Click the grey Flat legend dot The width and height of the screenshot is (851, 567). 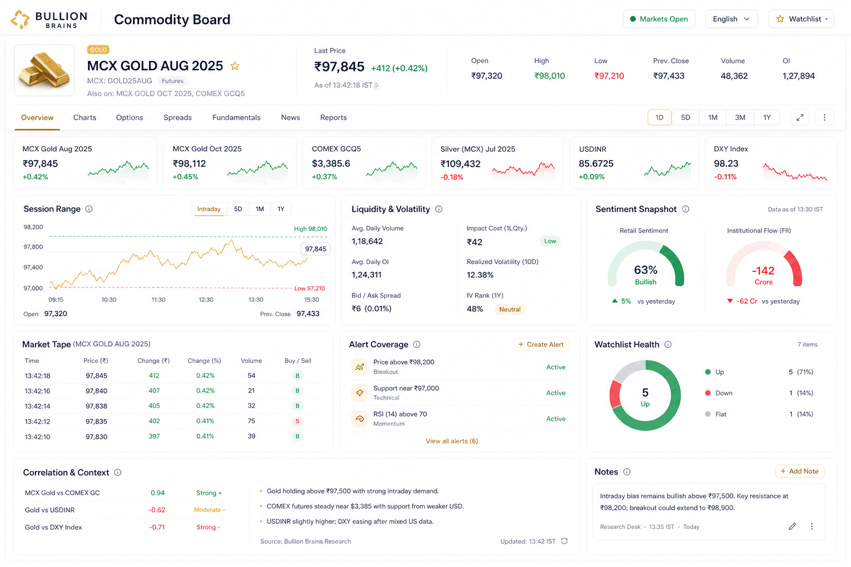(708, 414)
